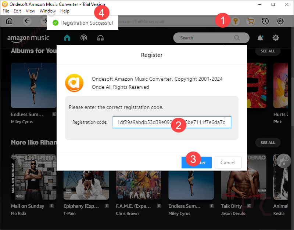The image size is (294, 230).
Task: Click the Amazon Music Search field
Action: coord(211,38)
